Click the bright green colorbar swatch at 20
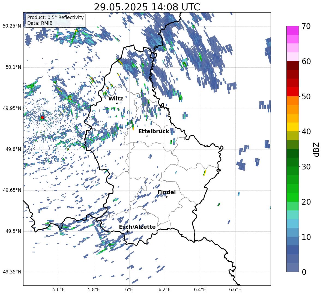This screenshot has width=323, height=295. [x=293, y=197]
